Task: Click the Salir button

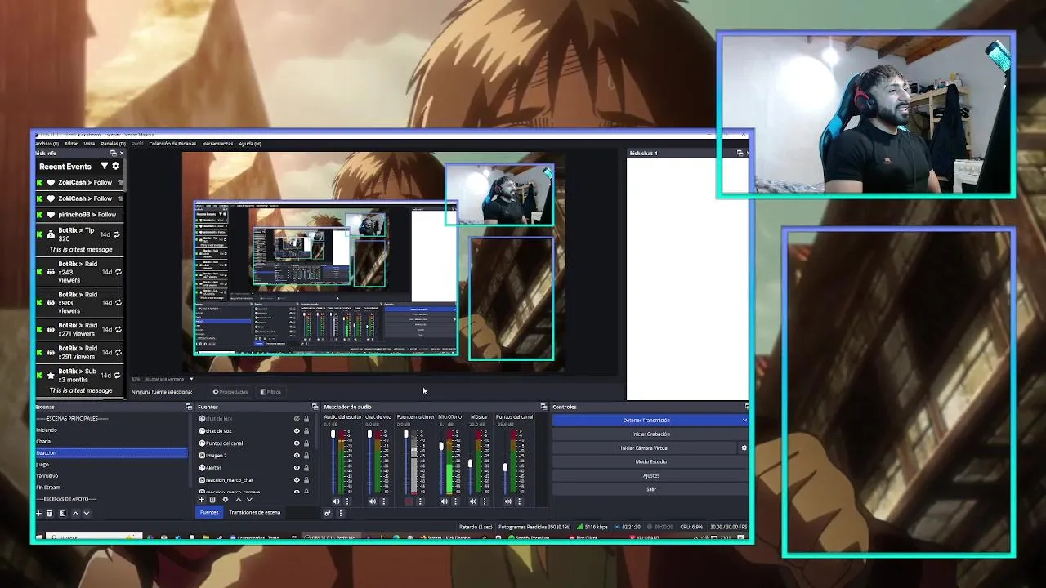Action: [x=650, y=489]
